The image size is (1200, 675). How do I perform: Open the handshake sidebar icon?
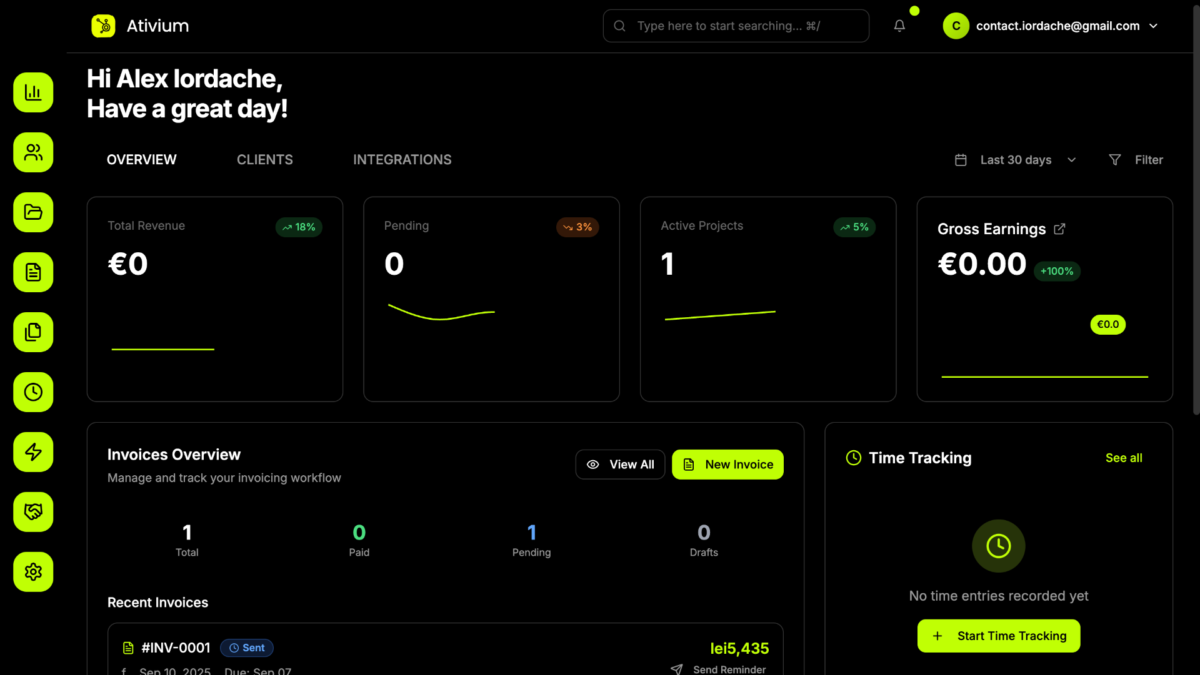(33, 512)
